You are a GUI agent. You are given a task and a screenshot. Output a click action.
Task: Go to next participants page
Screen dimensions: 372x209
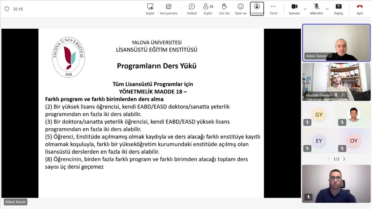click(x=344, y=159)
